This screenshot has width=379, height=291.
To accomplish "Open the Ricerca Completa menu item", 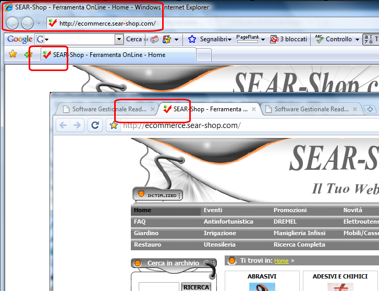I will [299, 245].
